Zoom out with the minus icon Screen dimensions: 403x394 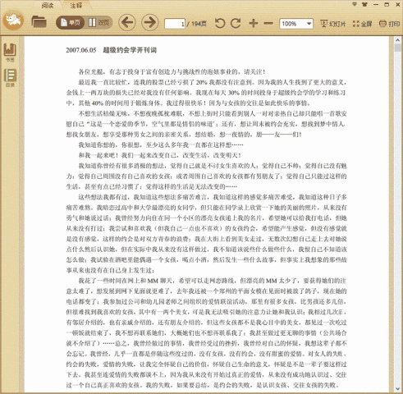pyautogui.click(x=268, y=24)
